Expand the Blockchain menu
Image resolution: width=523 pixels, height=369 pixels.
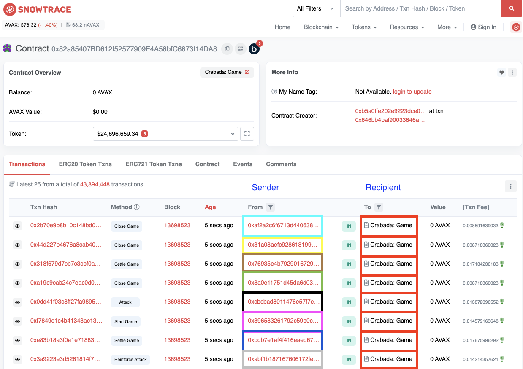(x=321, y=27)
